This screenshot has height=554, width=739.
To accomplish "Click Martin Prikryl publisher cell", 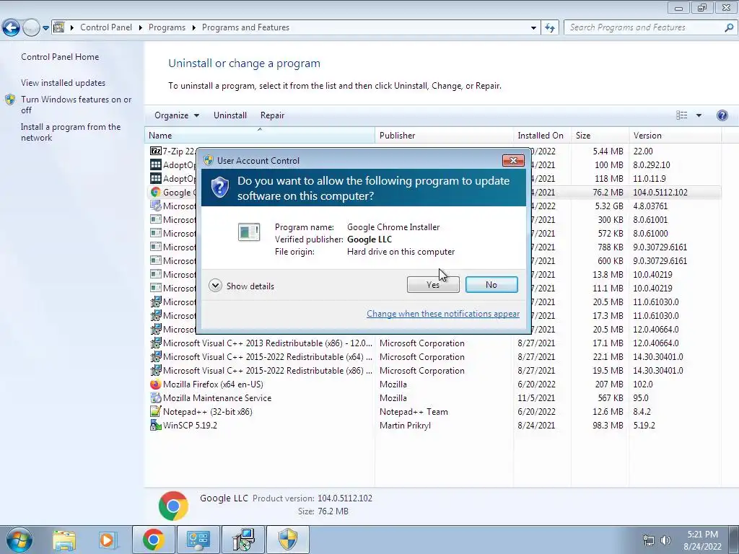I will point(405,425).
